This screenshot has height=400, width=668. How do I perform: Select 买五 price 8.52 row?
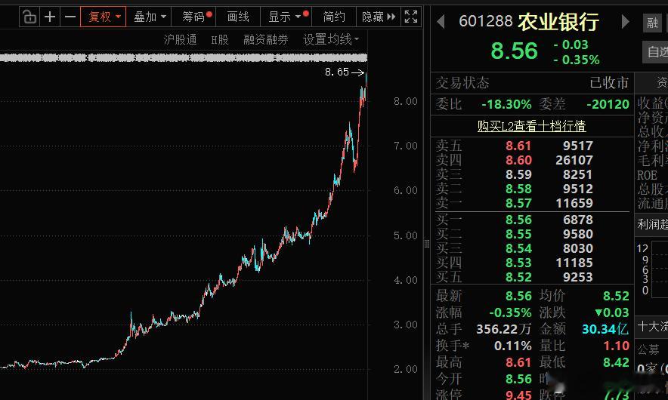[532, 277]
